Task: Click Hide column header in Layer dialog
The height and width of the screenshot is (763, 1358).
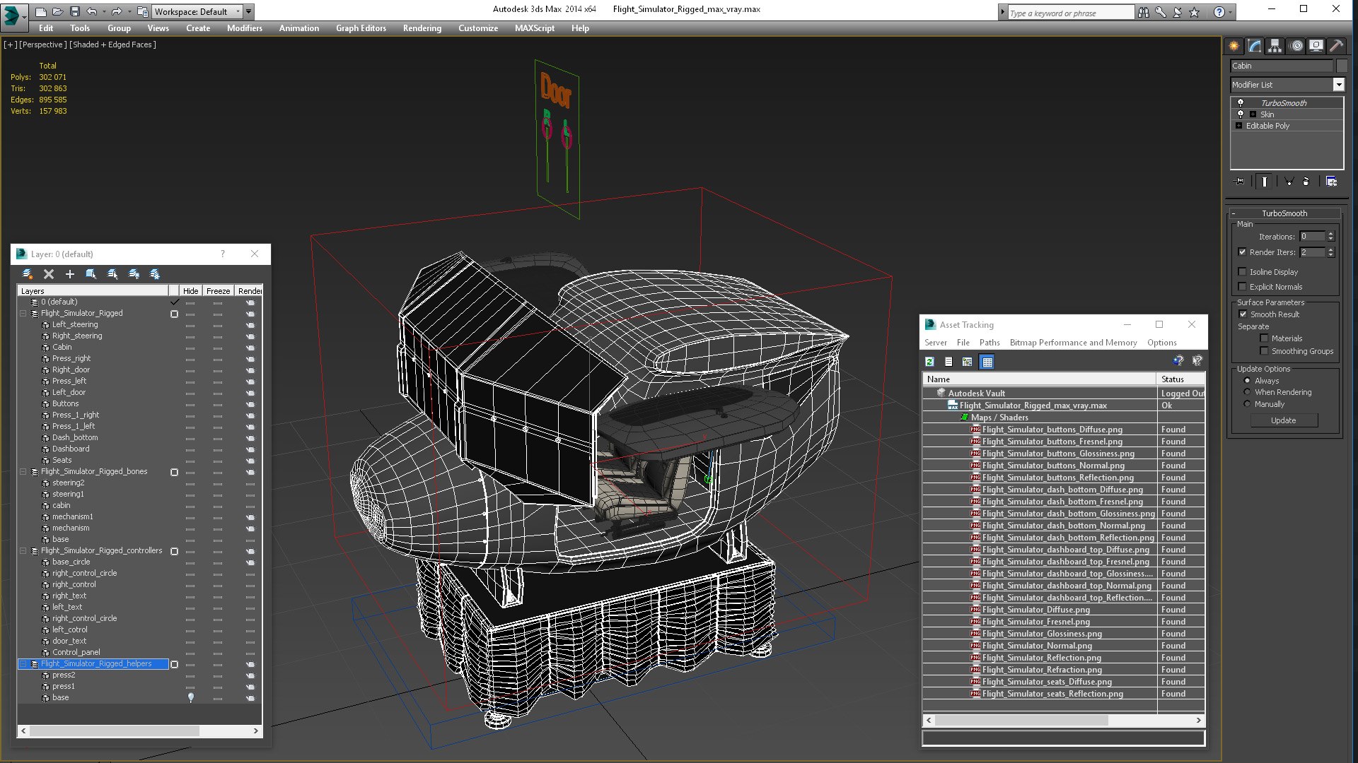Action: click(x=190, y=291)
